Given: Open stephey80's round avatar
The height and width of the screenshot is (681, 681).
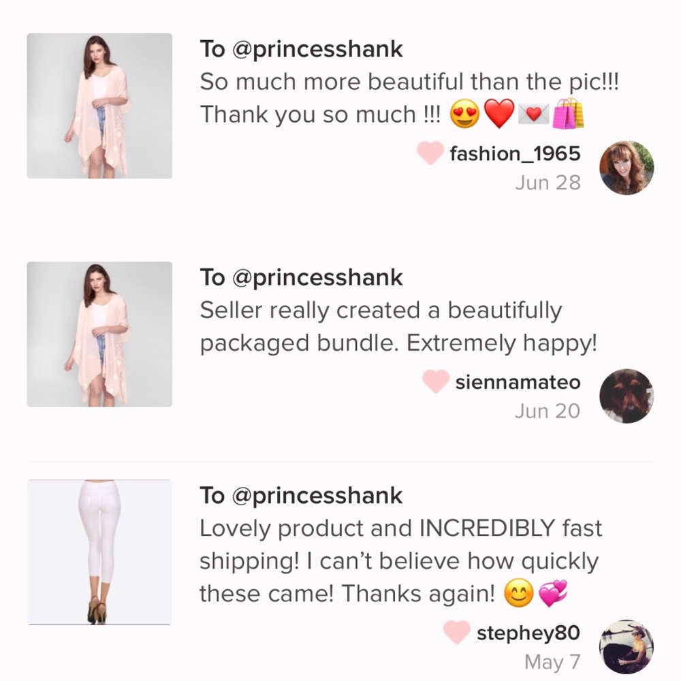Looking at the screenshot, I should click(x=627, y=647).
